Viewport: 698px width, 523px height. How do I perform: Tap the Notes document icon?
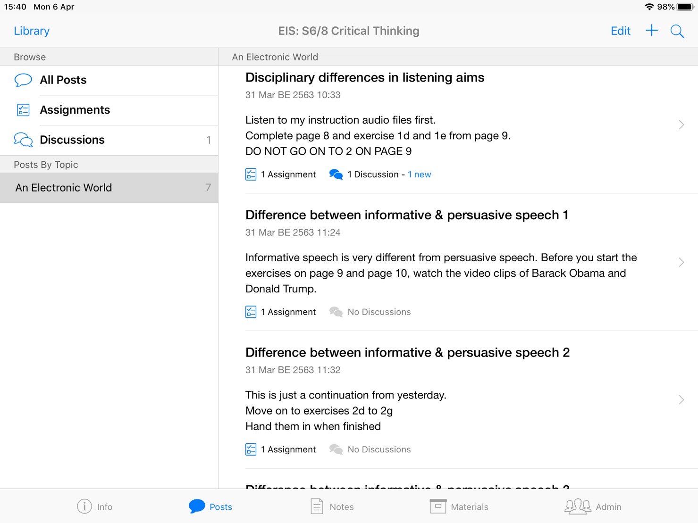pos(317,506)
